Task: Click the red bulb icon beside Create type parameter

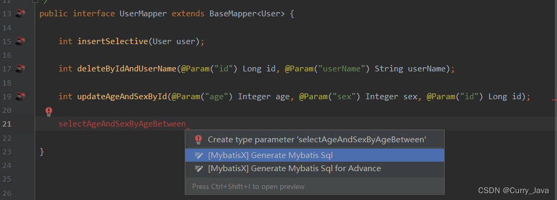Action: (198, 139)
